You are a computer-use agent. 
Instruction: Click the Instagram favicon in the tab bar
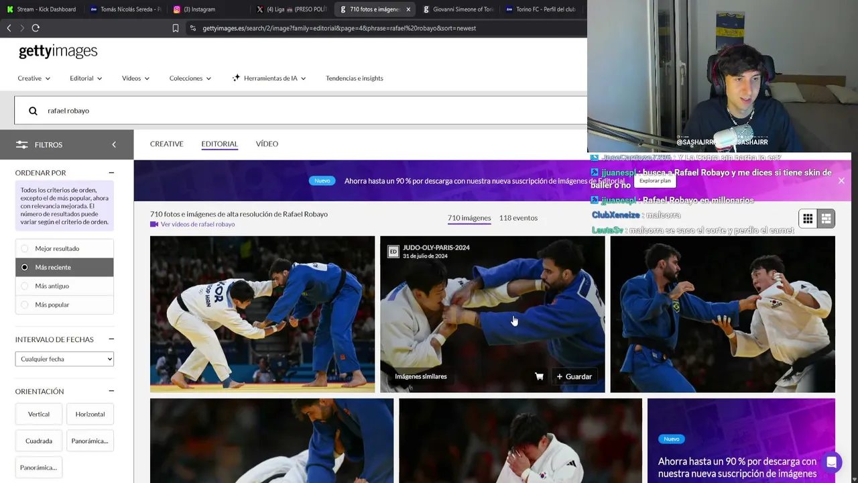pyautogui.click(x=177, y=9)
